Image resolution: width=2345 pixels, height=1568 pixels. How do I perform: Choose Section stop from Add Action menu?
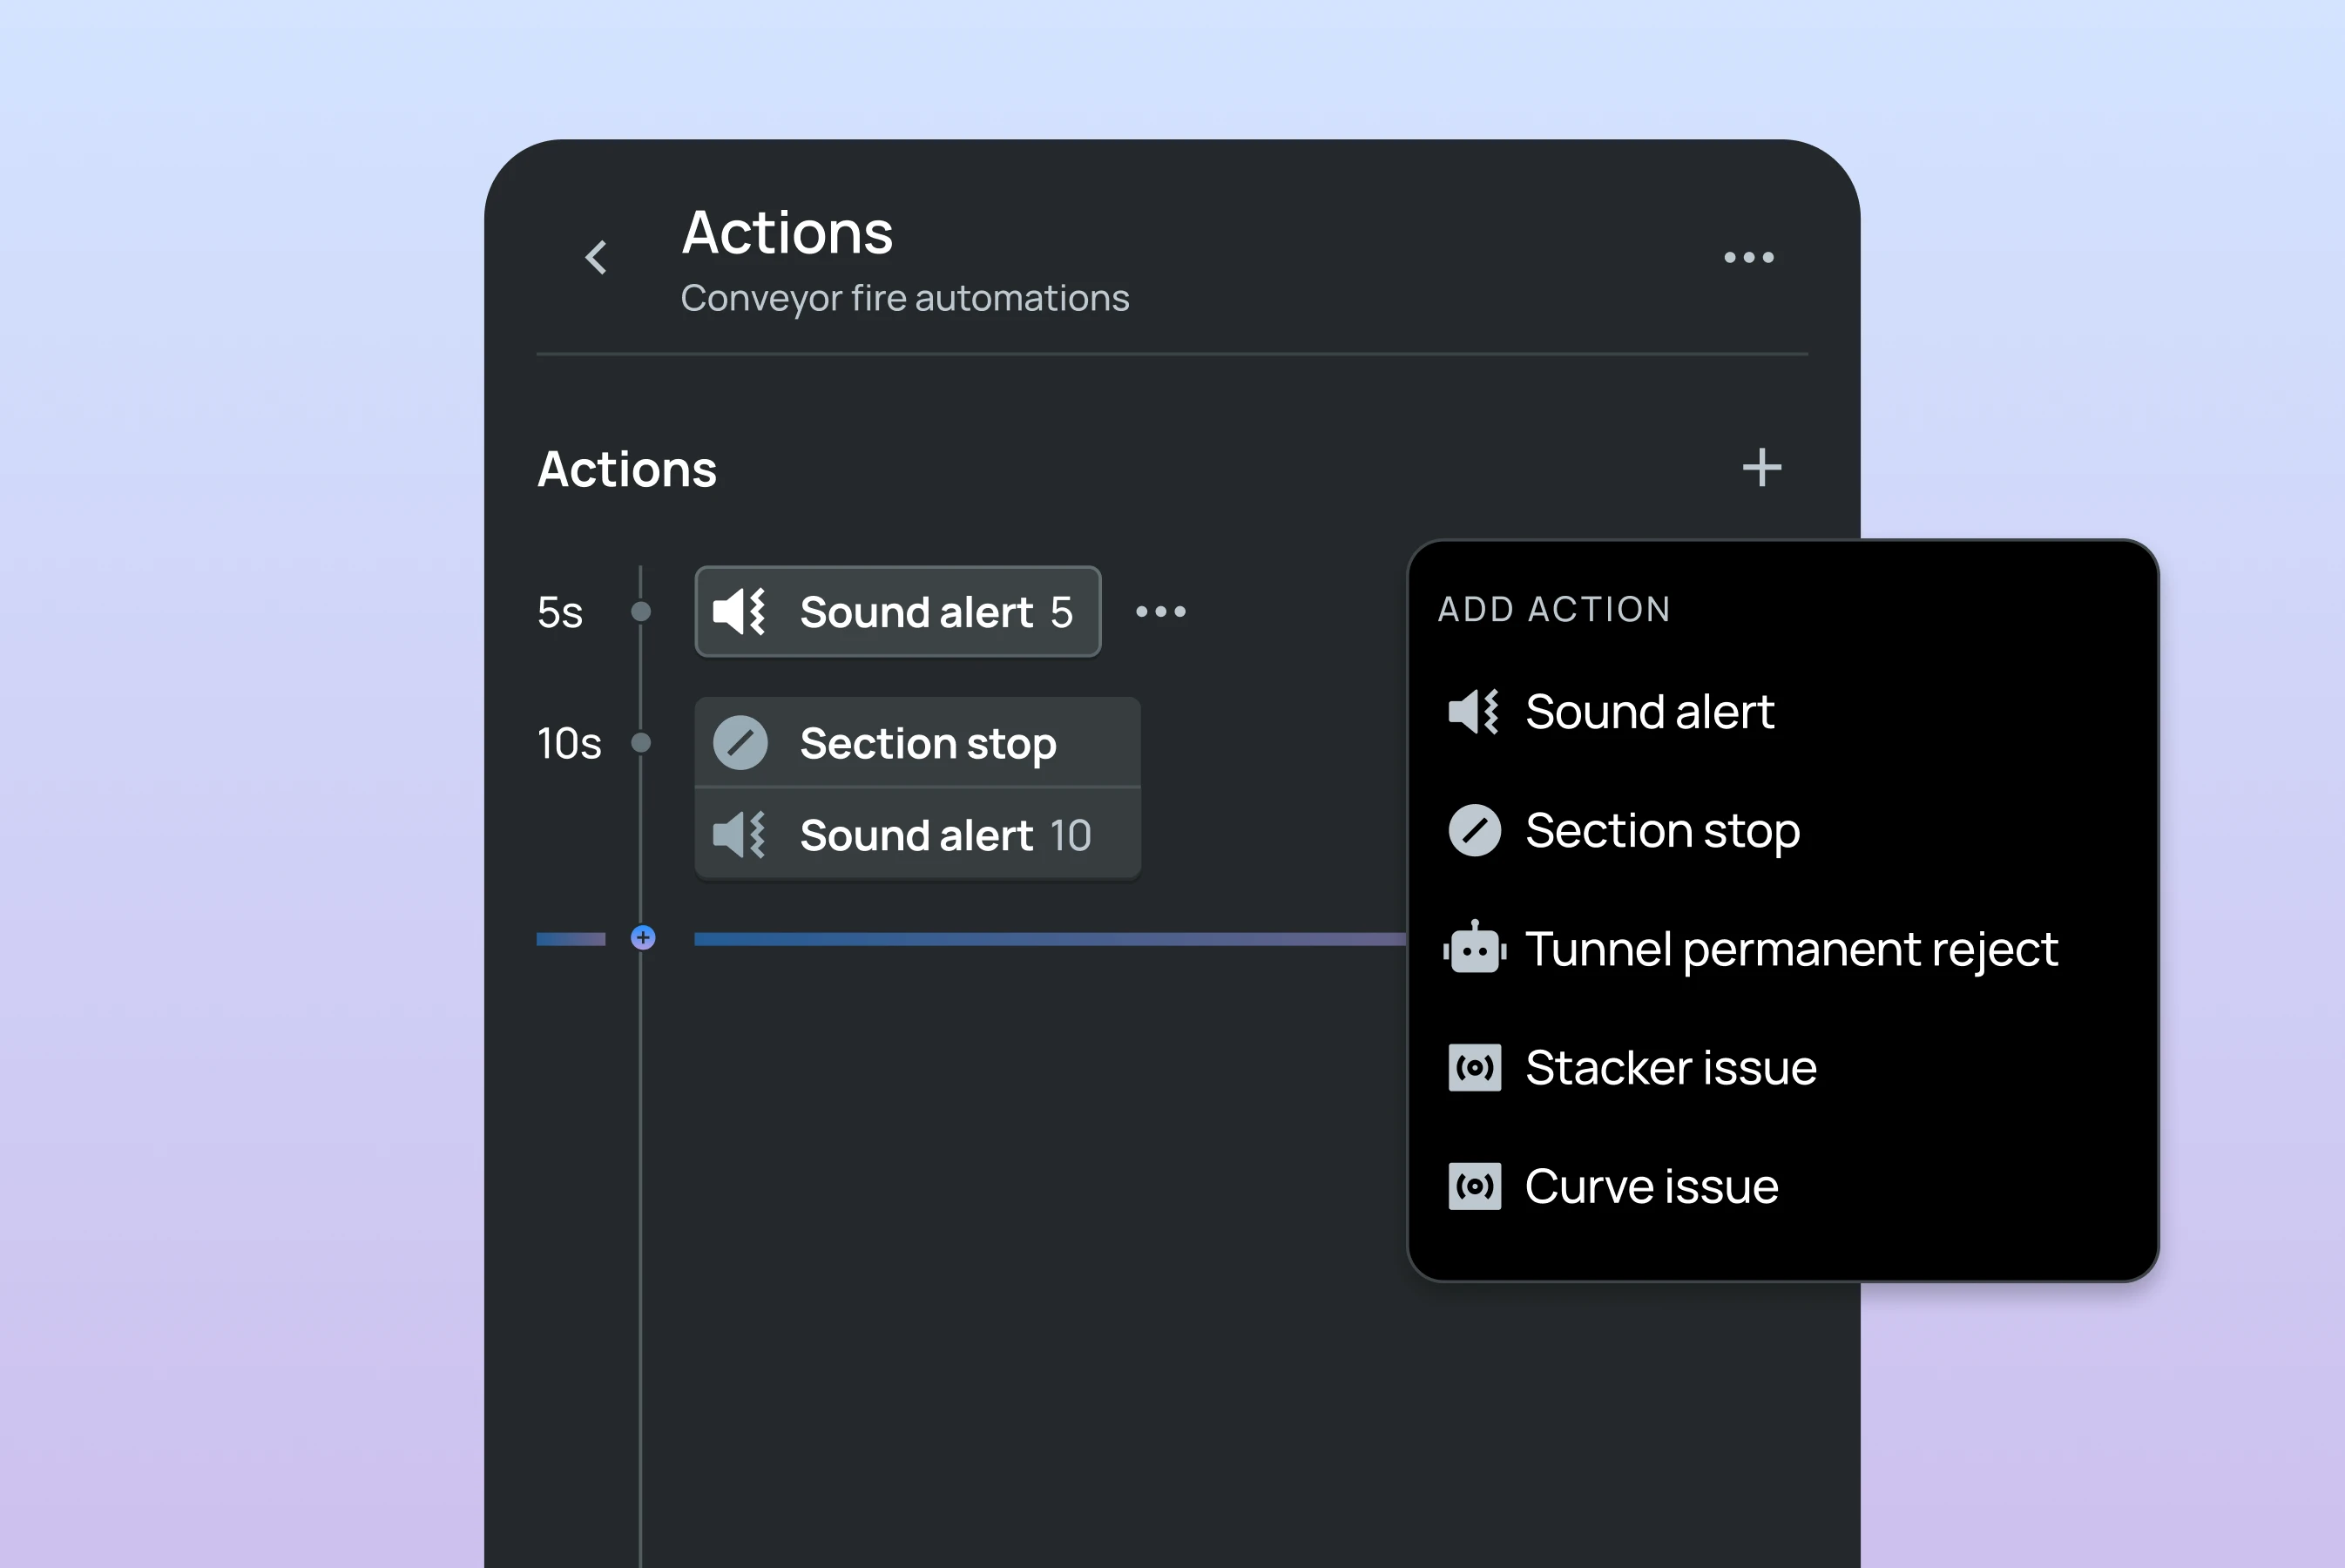pos(1661,830)
